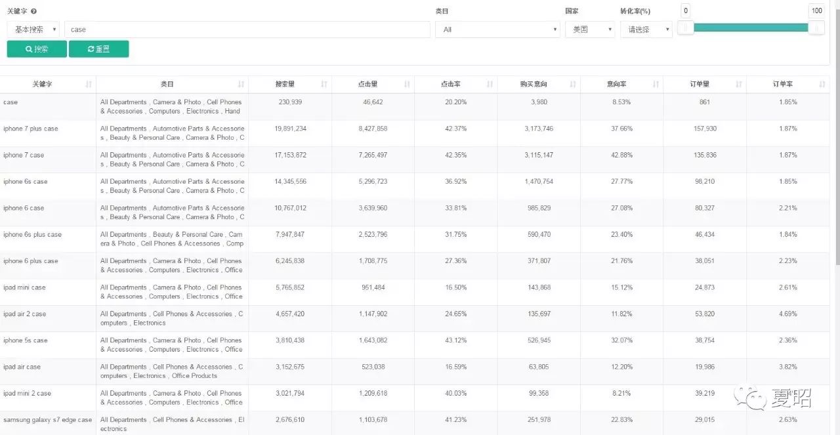Click the green 重置 reset button
Image resolution: width=840 pixels, height=435 pixels.
[98, 49]
